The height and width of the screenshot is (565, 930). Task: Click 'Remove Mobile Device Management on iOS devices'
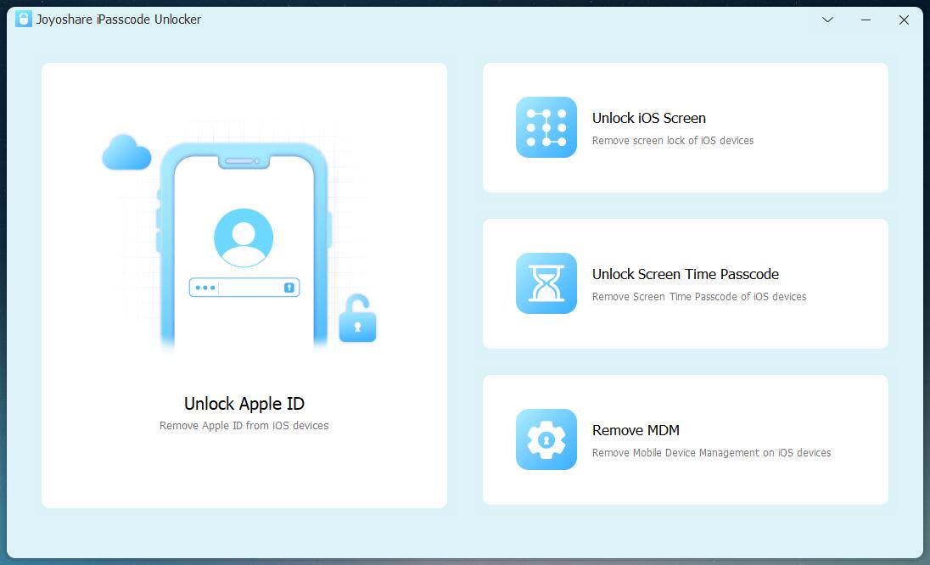(711, 452)
